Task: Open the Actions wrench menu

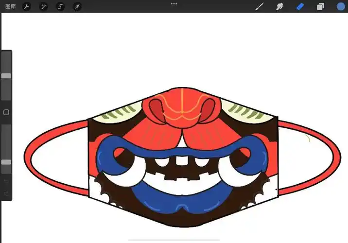Action: [27, 6]
